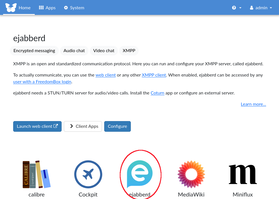The width and height of the screenshot is (279, 199).
Task: Click the FreedomBox butterfly logo
Action: click(x=11, y=8)
